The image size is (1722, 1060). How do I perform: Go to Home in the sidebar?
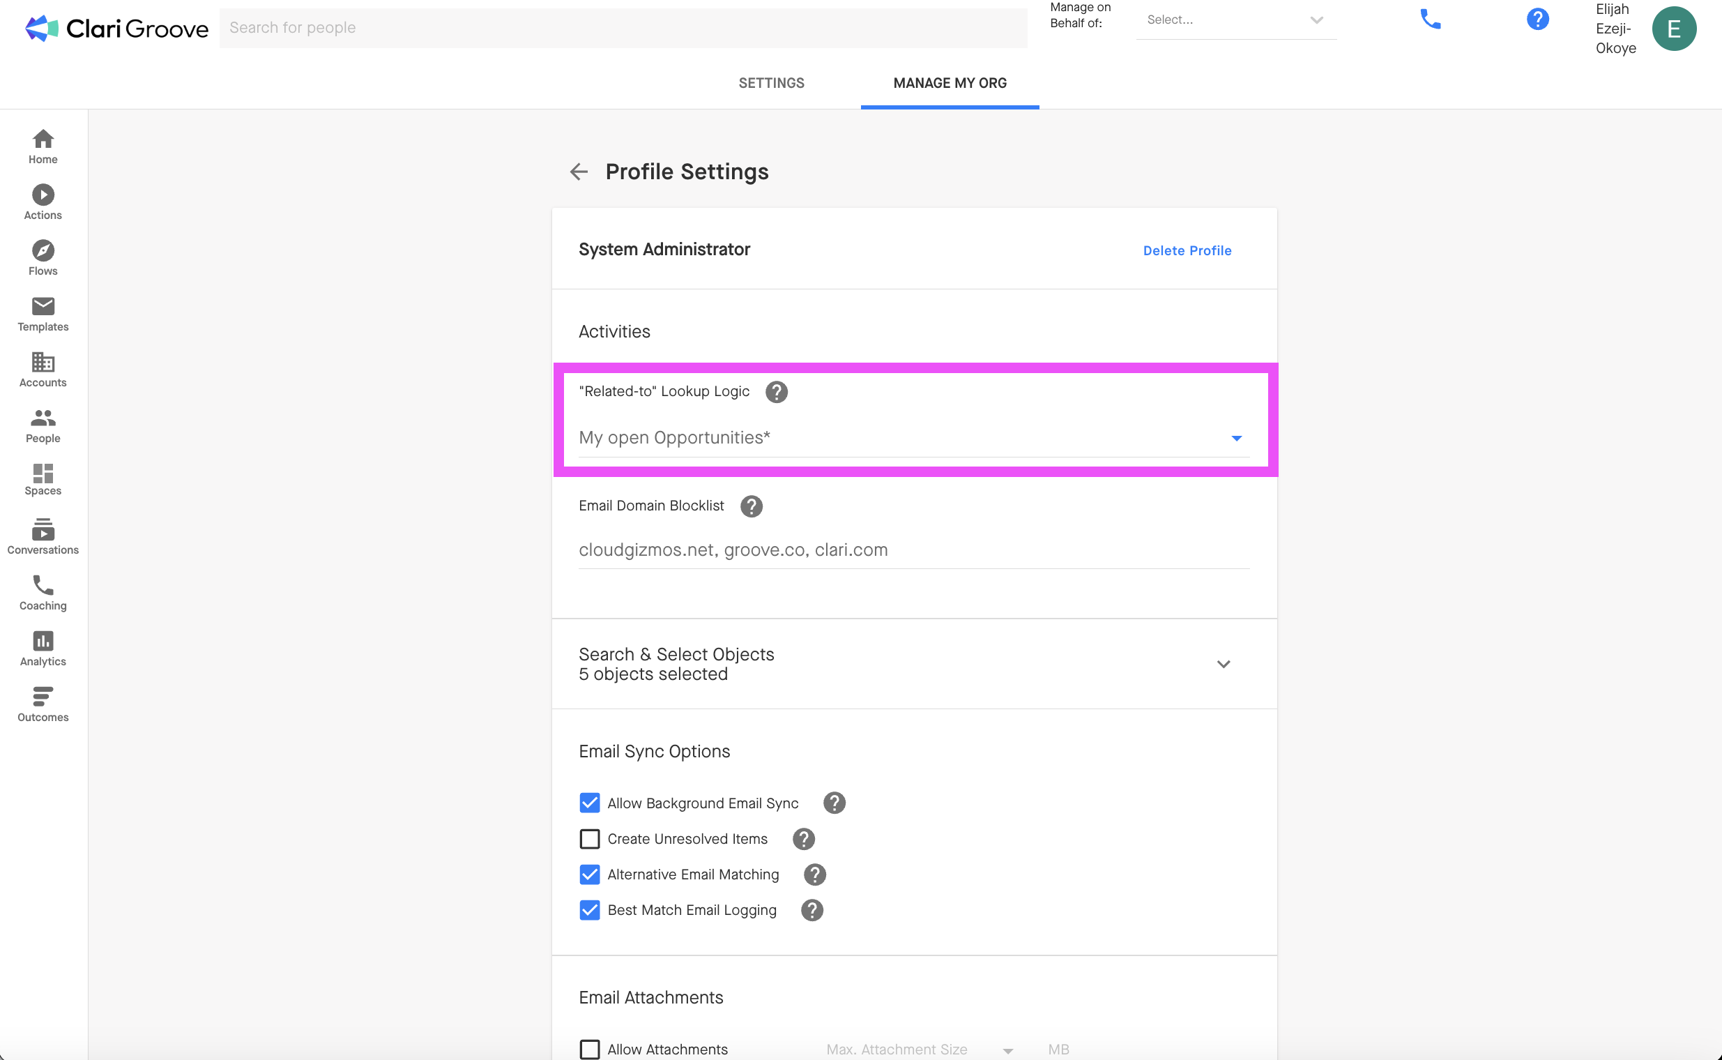click(43, 146)
